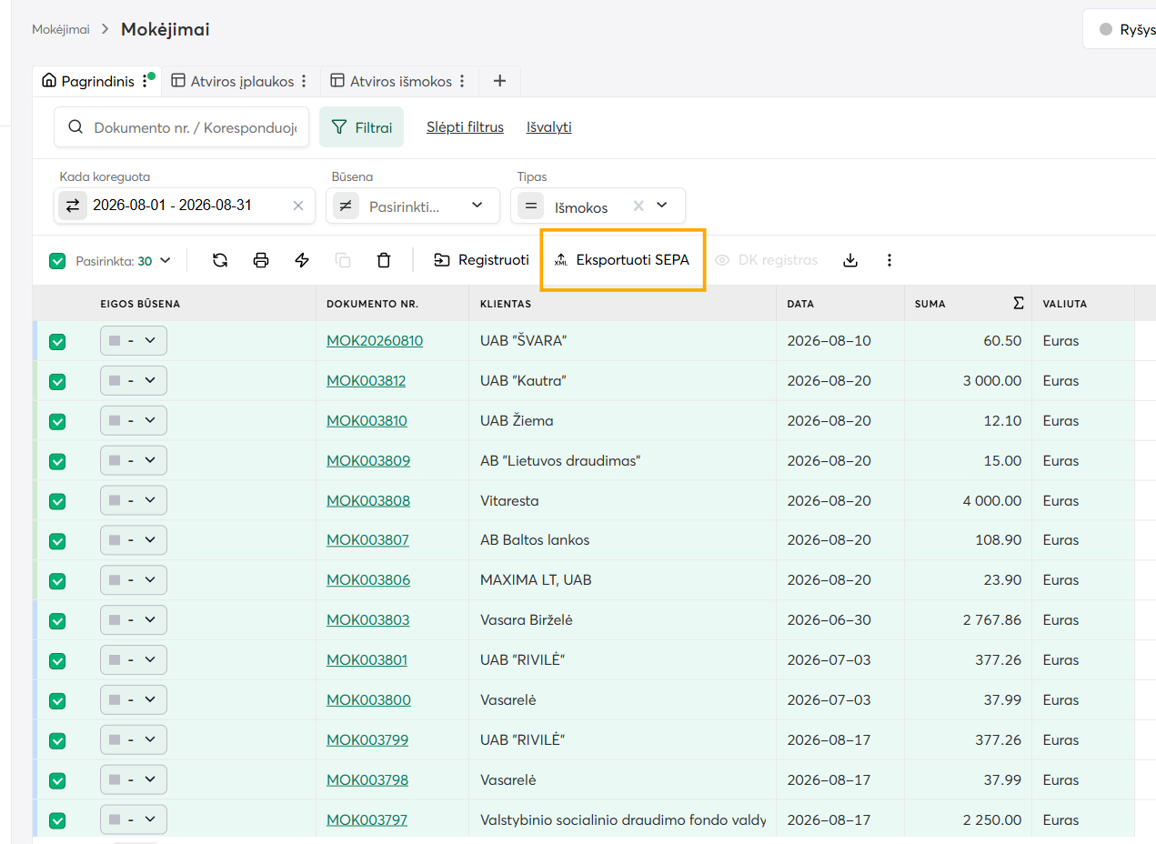Viewport: 1156px width, 844px height.
Task: Click the Išvalyti link
Action: point(549,127)
